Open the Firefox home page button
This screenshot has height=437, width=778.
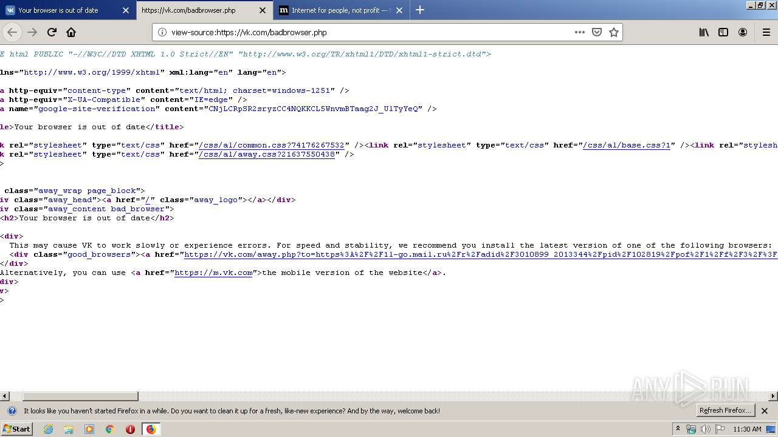coord(71,32)
